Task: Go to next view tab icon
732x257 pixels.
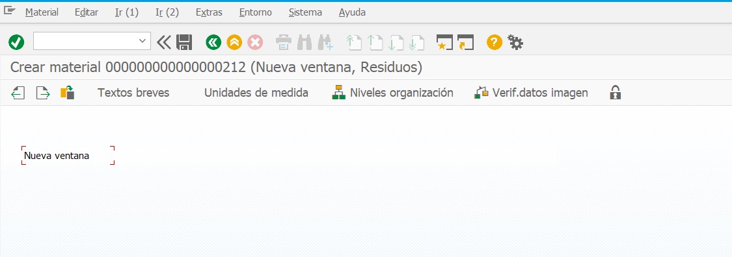Action: point(43,93)
